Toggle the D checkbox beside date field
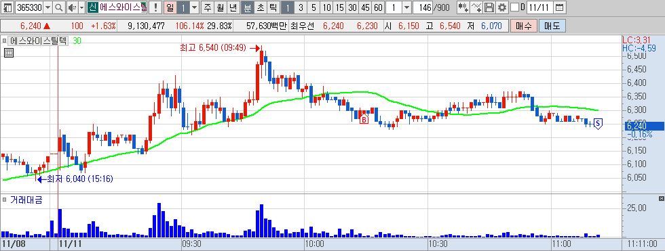The width and height of the screenshot is (665, 251). [x=514, y=7]
